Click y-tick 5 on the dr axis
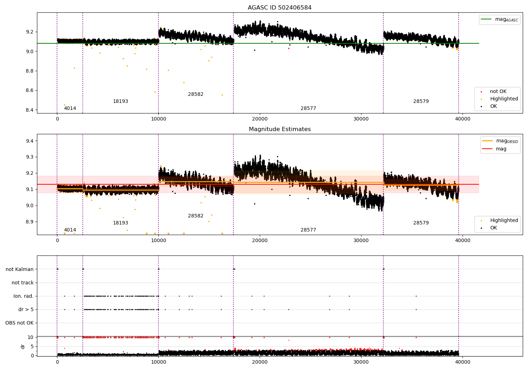This screenshot has width=528, height=370. pyautogui.click(x=32, y=346)
